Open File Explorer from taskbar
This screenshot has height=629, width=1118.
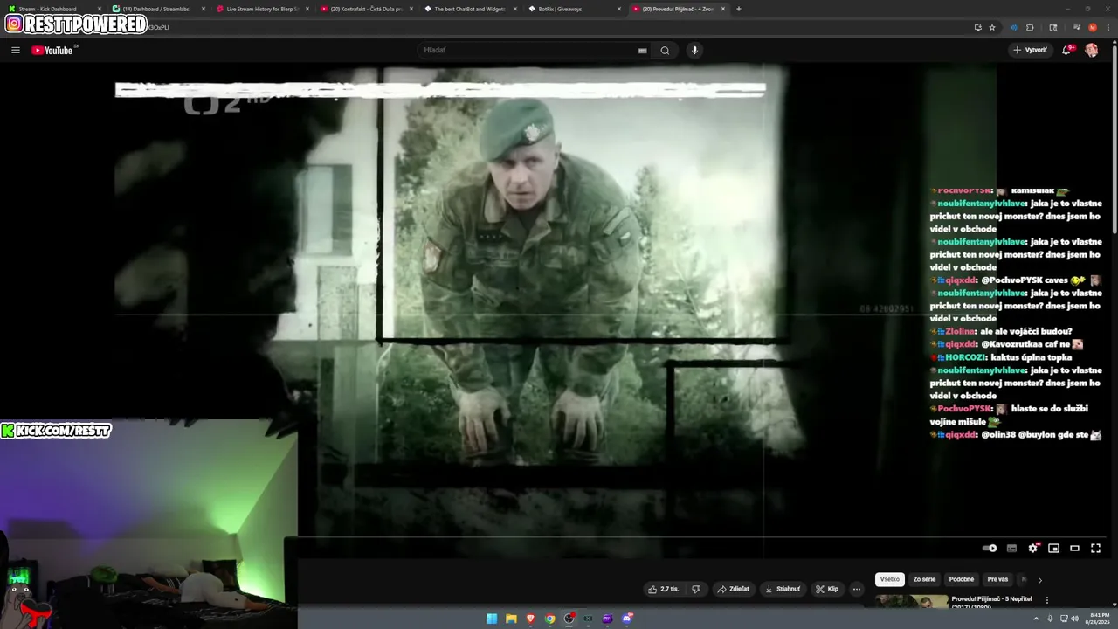(x=511, y=619)
